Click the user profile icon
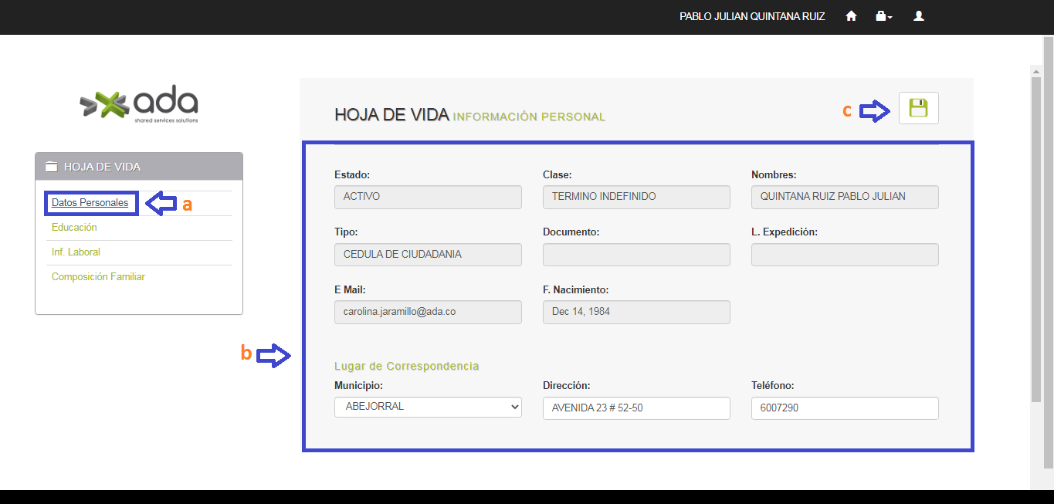The width and height of the screenshot is (1054, 504). pyautogui.click(x=918, y=16)
